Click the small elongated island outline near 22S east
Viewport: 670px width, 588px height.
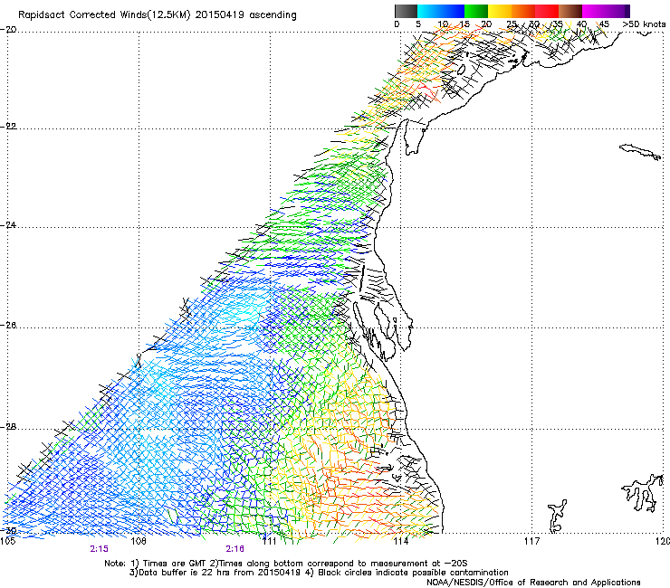pyautogui.click(x=640, y=152)
